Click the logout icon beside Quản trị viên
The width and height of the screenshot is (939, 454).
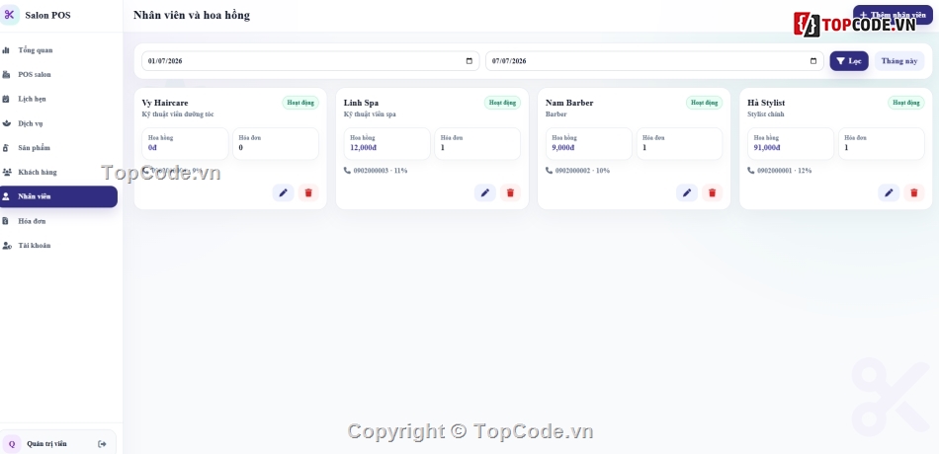click(102, 444)
